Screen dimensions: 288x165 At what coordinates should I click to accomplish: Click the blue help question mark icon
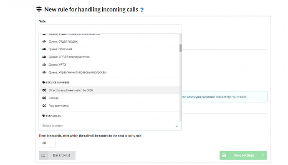(142, 10)
